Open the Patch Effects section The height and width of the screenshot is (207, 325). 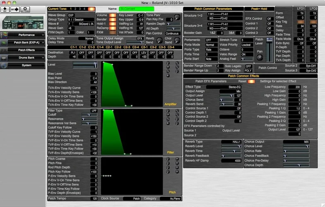[x=26, y=50]
